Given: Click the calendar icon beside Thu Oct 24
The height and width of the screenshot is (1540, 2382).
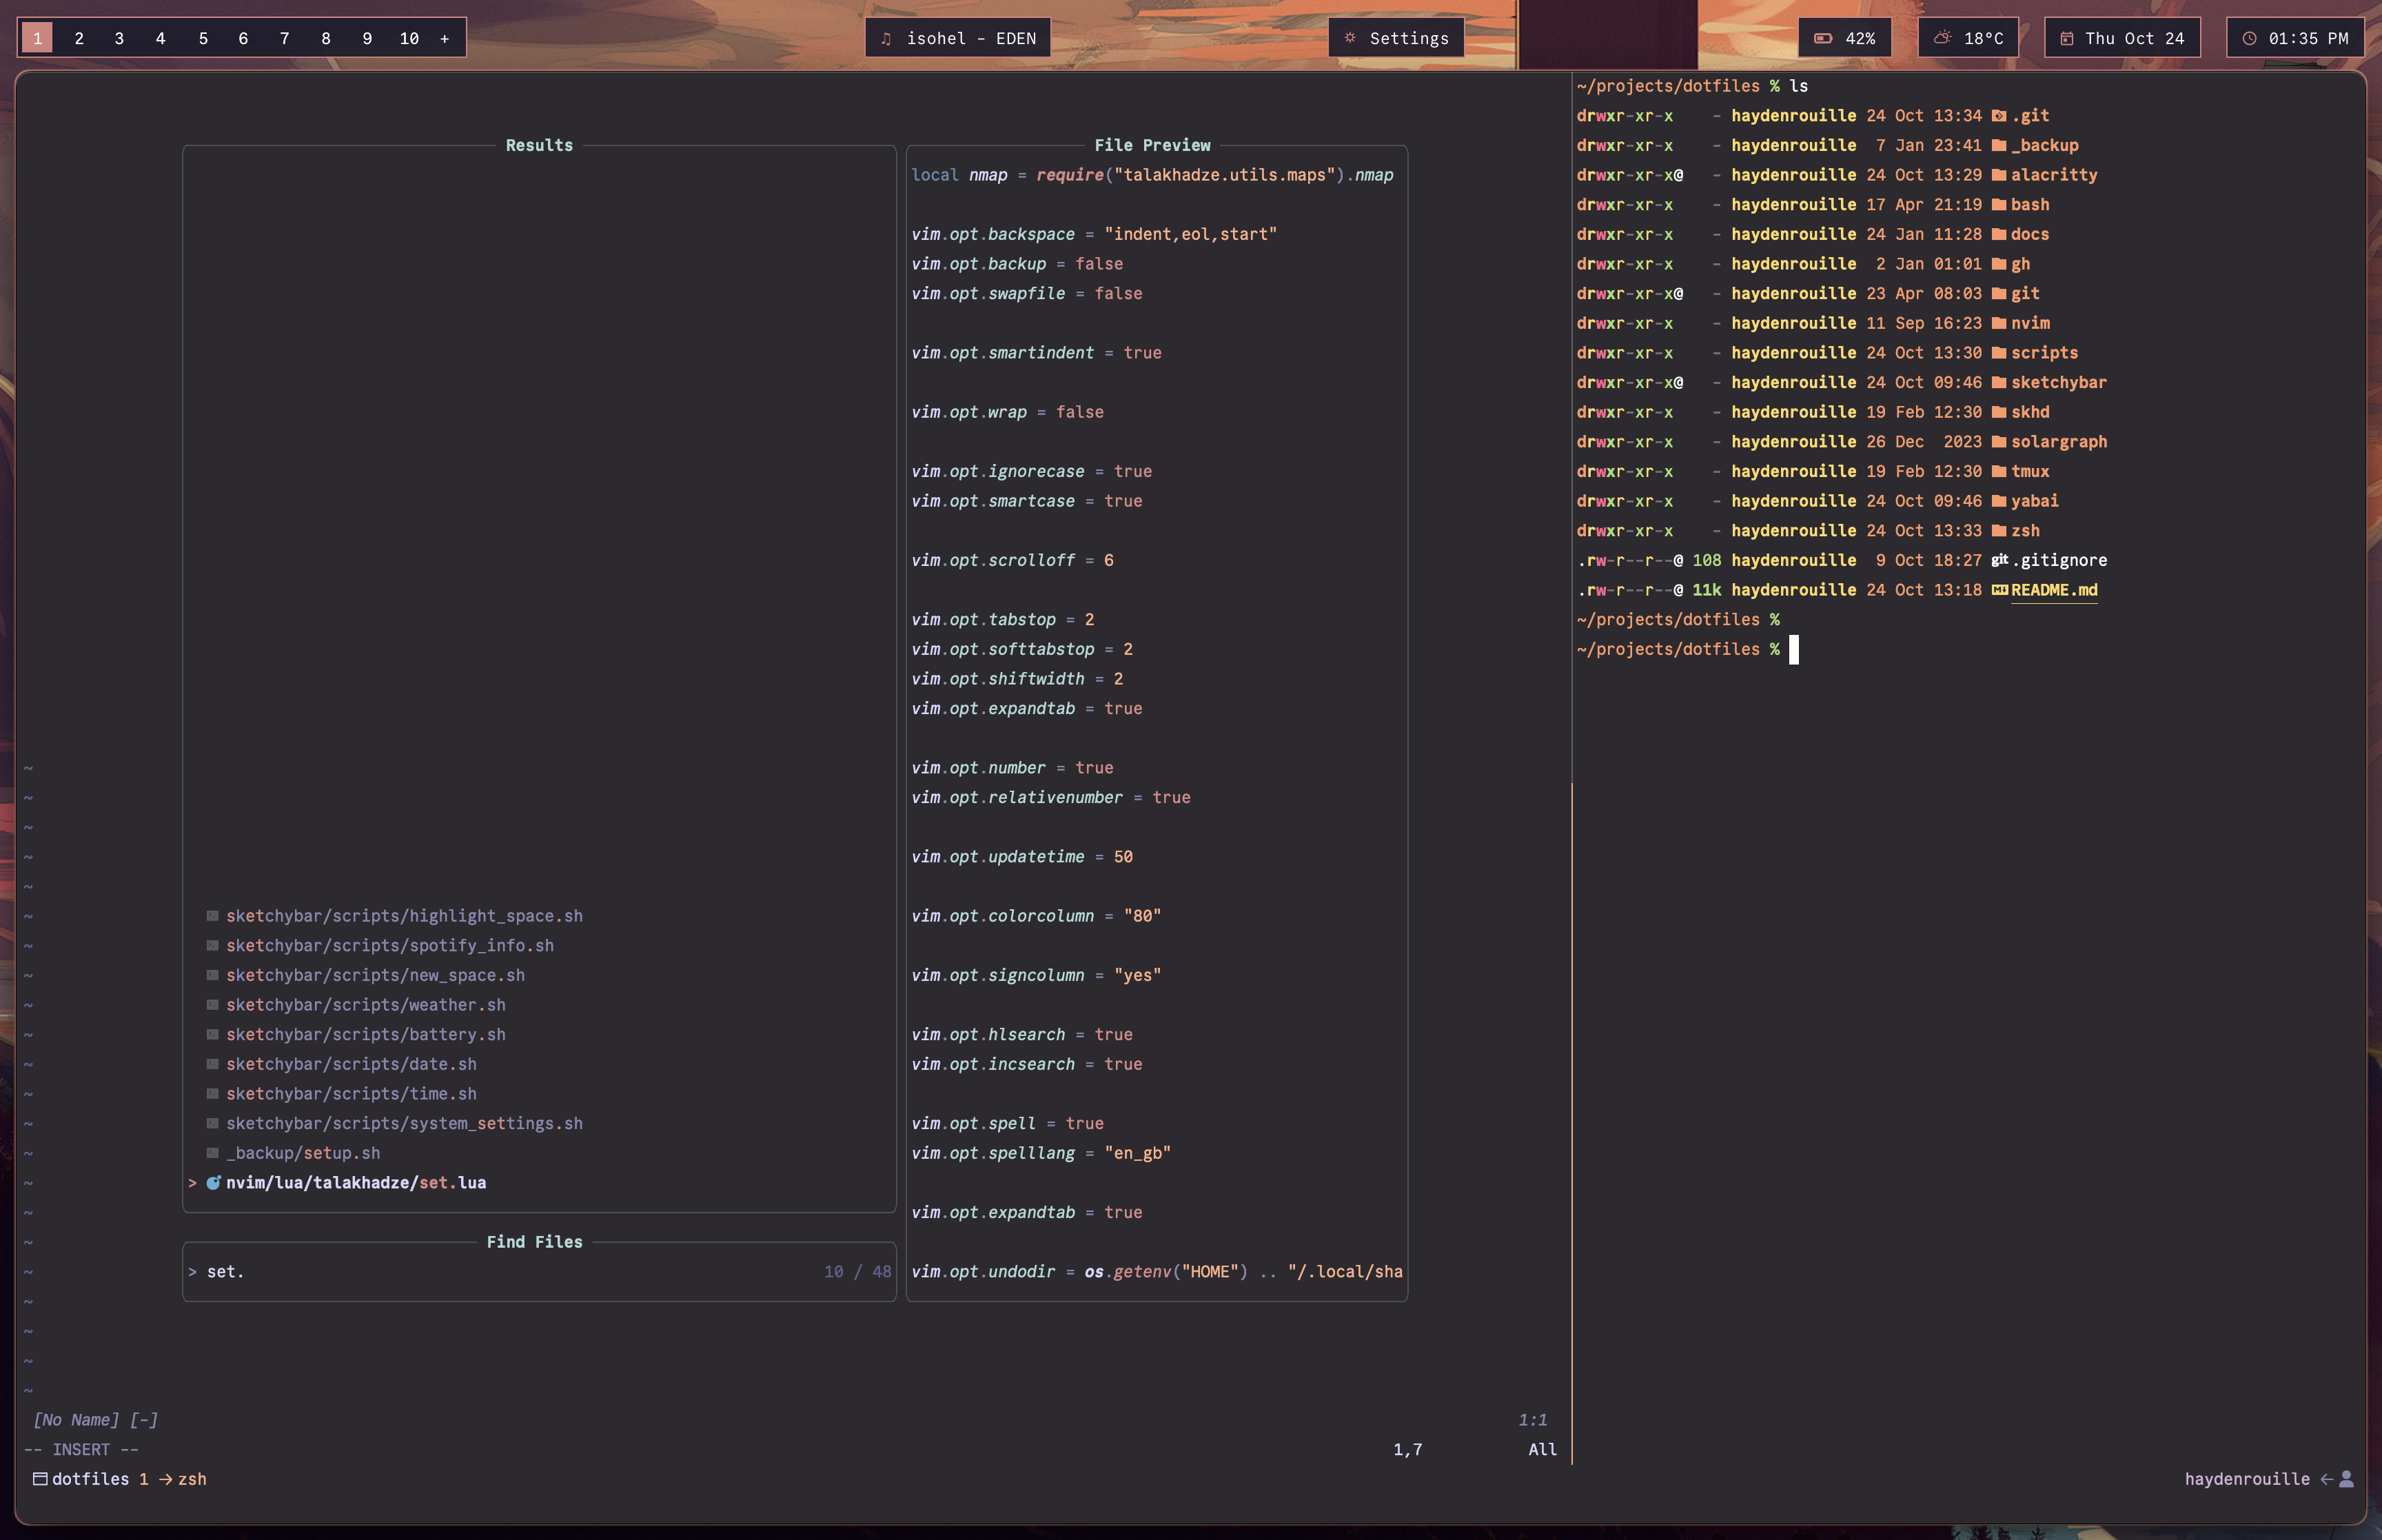Looking at the screenshot, I should coord(2066,39).
